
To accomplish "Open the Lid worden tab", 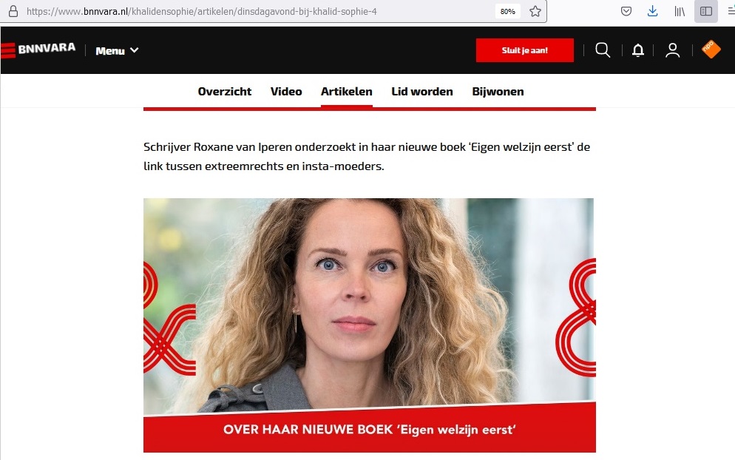I will coord(422,92).
